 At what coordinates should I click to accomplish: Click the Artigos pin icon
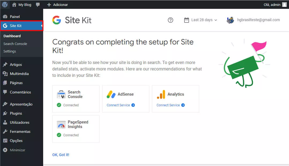pyautogui.click(x=5, y=65)
